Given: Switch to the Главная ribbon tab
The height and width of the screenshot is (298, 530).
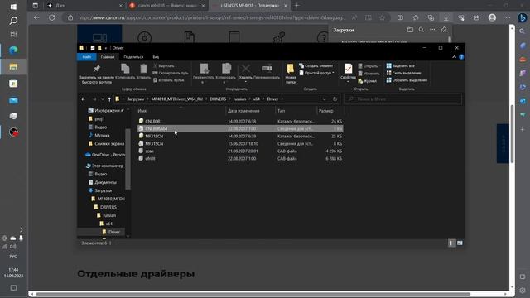Looking at the screenshot, I should [x=108, y=57].
